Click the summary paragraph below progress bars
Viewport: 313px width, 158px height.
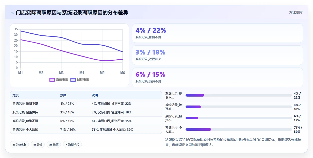point(233,142)
